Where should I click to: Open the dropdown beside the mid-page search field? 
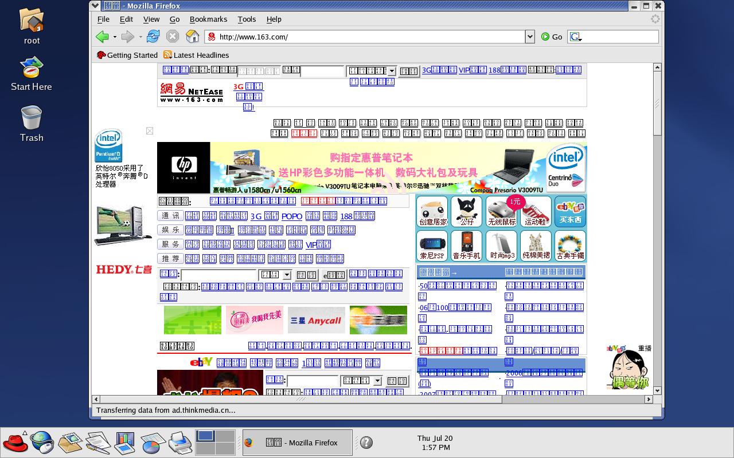[x=287, y=275]
